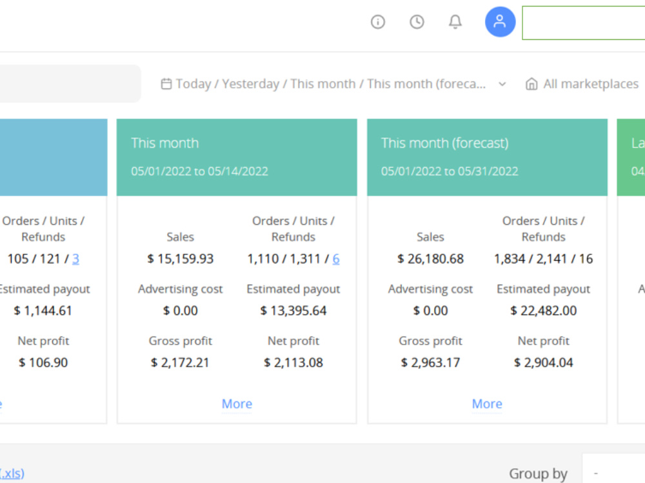
Task: Click the grey search field on the left
Action: (70, 83)
